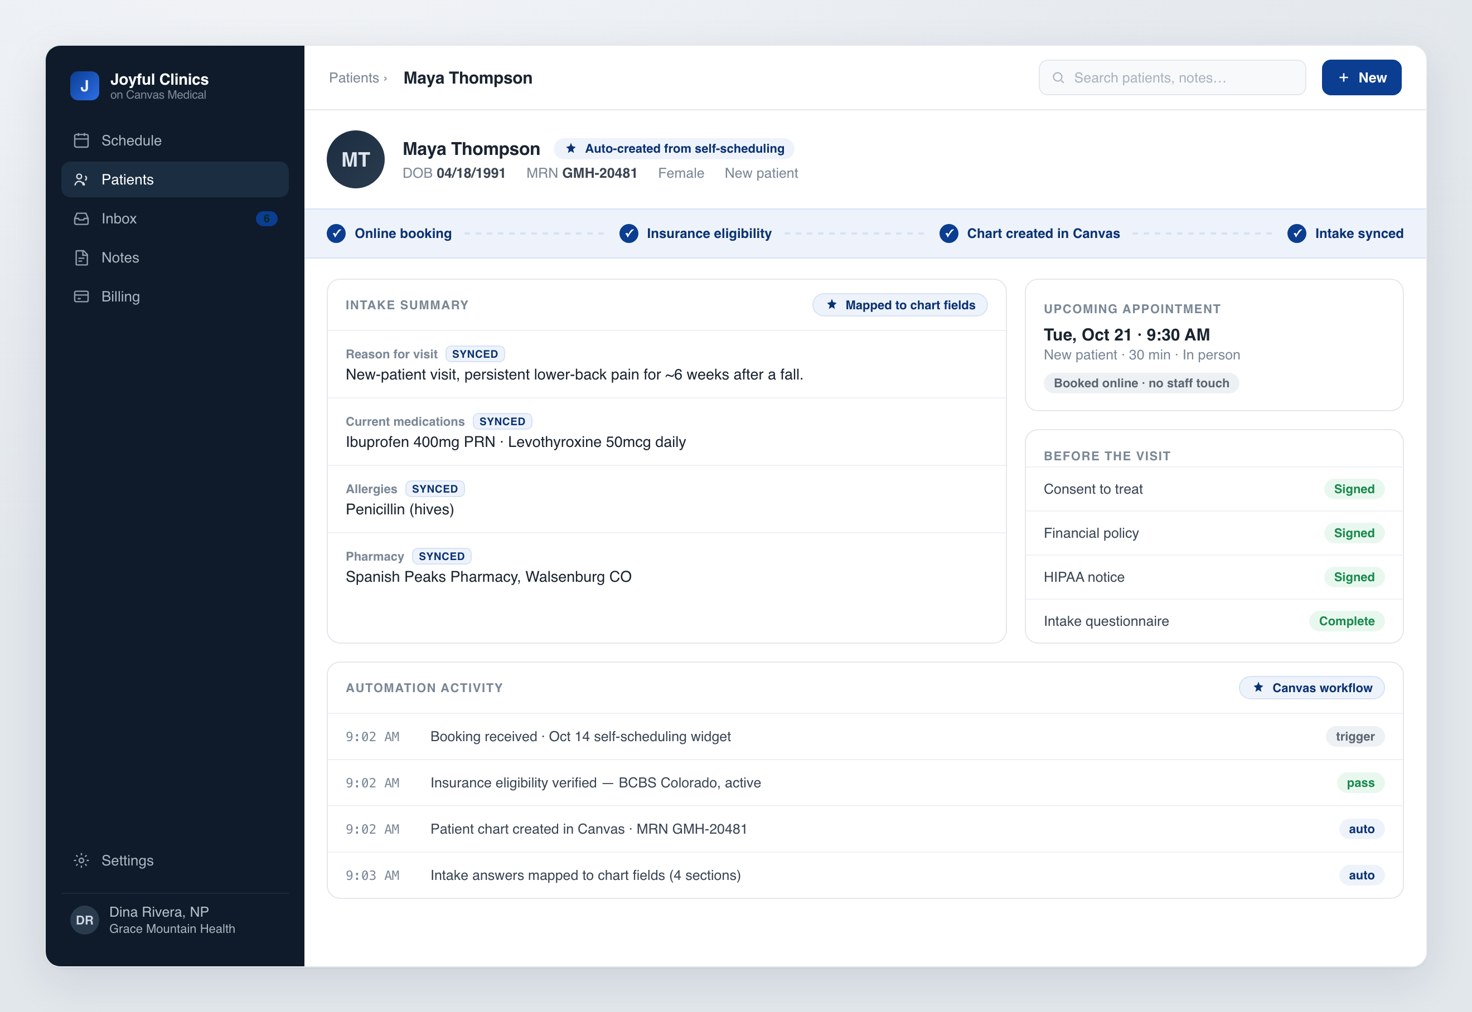Screen dimensions: 1472x1012
Task: Click the Settings gear icon
Action: tap(81, 860)
